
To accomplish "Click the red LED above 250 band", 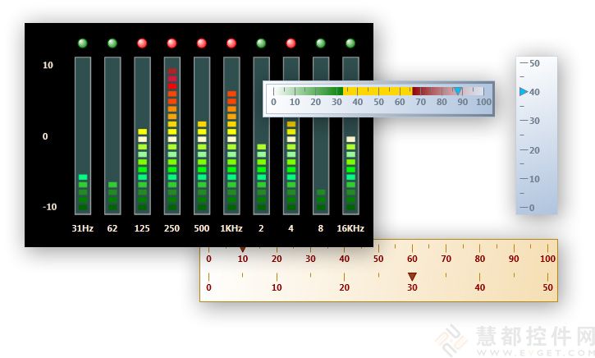I will (172, 43).
